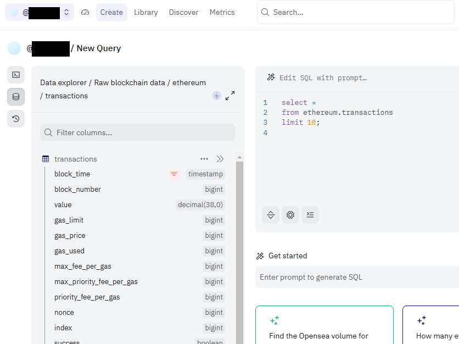The height and width of the screenshot is (344, 459).
Task: Select the gas_limit column
Action: (x=69, y=220)
